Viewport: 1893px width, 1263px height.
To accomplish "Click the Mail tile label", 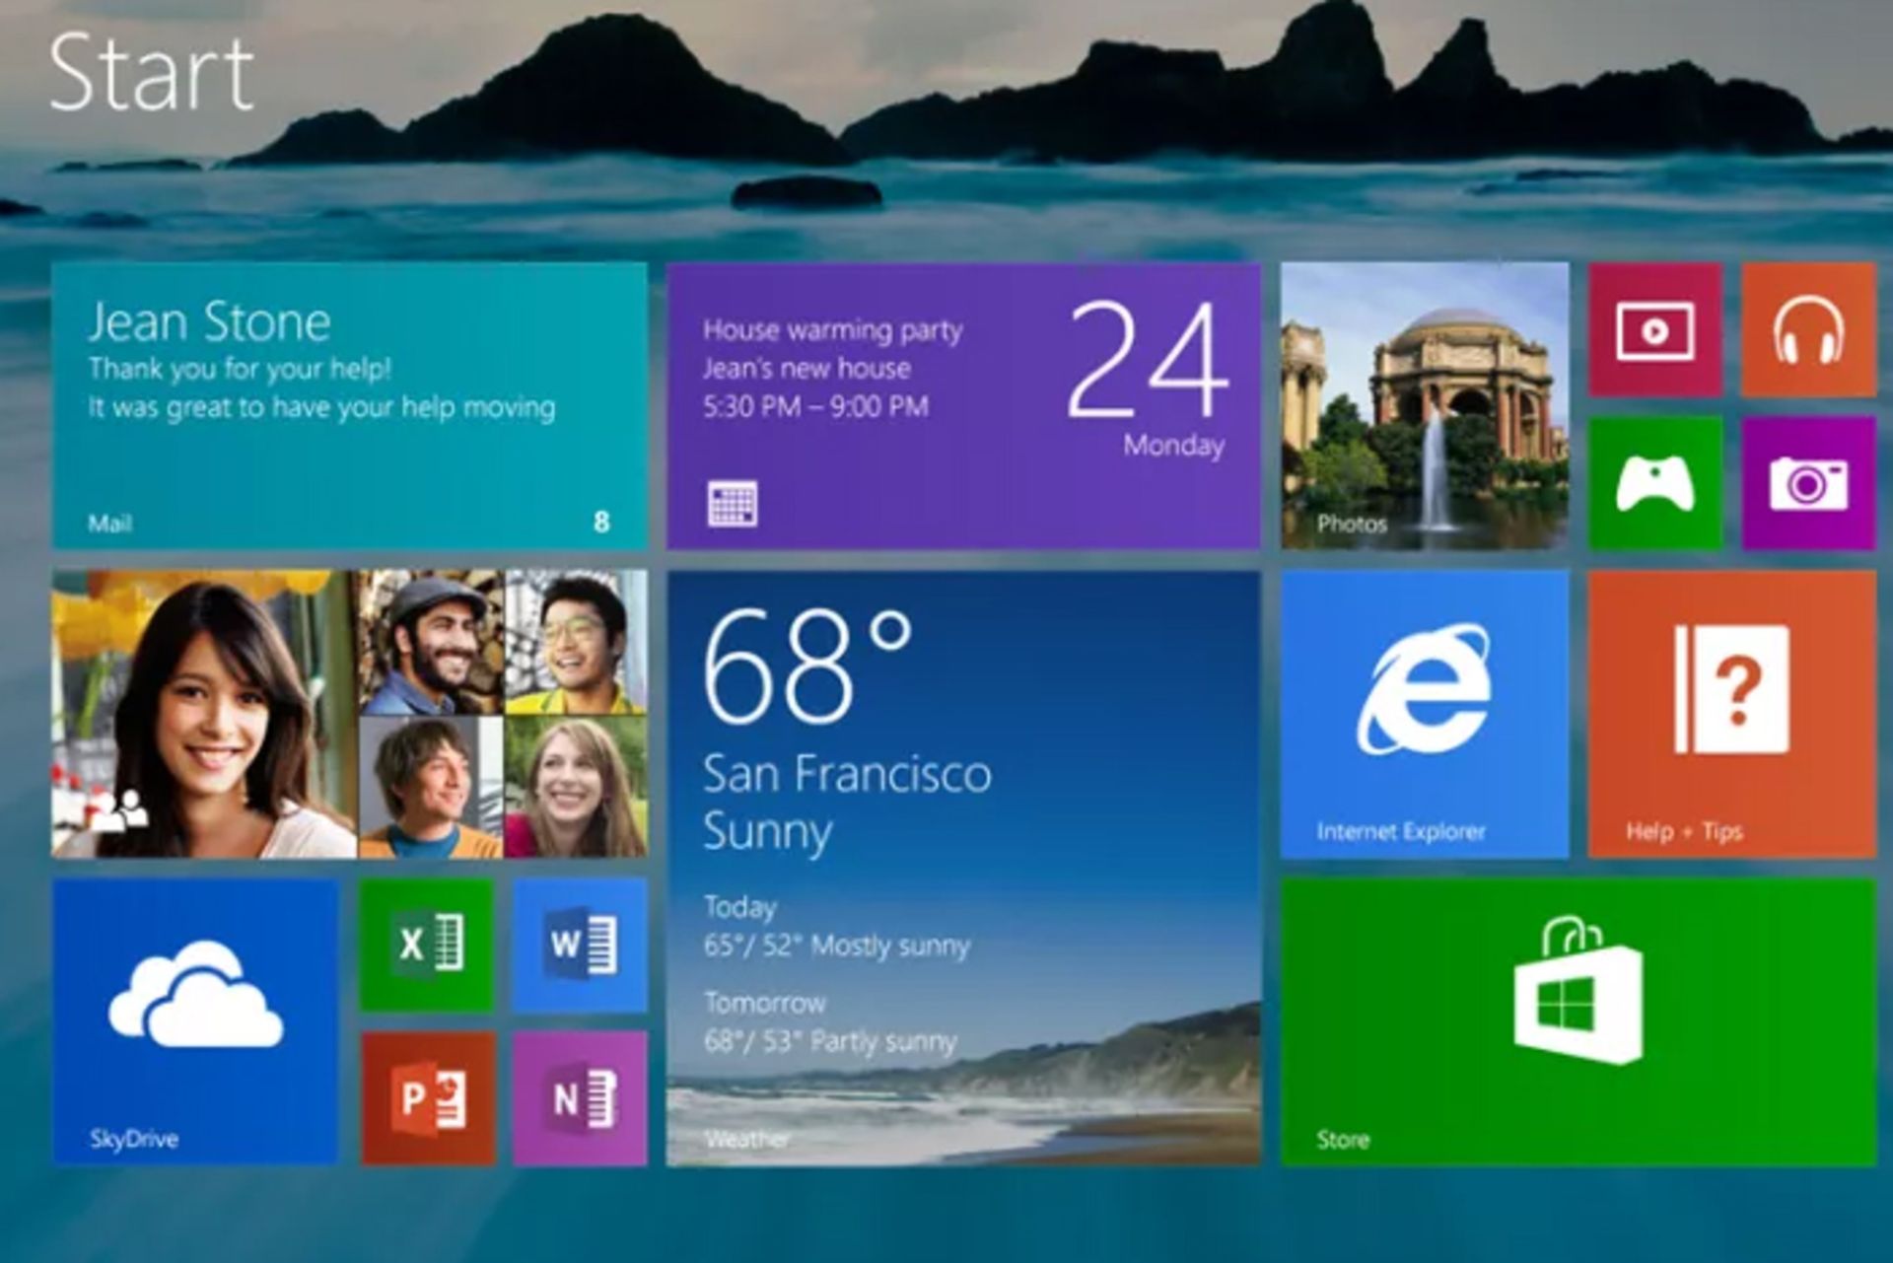I will click(110, 524).
